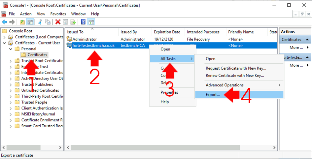This screenshot has width=312, height=159.
Task: Select All Tasks in the context menu
Action: coord(173,59)
